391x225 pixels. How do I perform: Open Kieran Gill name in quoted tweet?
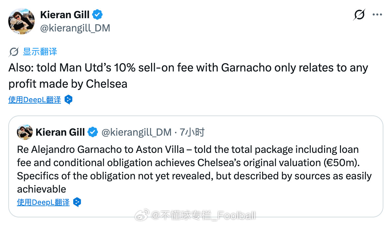pos(60,132)
